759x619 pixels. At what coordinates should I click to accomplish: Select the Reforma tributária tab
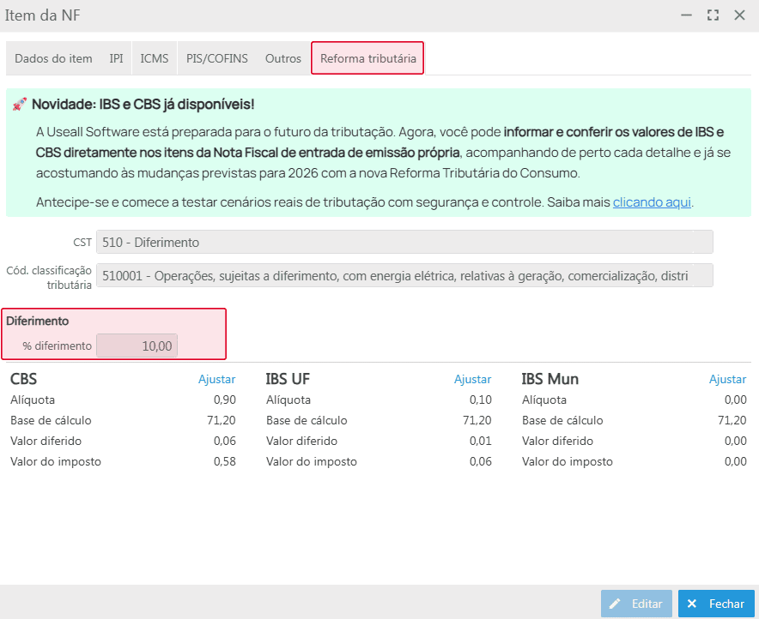tap(367, 58)
